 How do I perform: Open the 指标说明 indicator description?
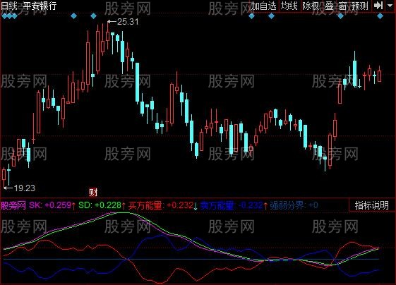pos(372,205)
